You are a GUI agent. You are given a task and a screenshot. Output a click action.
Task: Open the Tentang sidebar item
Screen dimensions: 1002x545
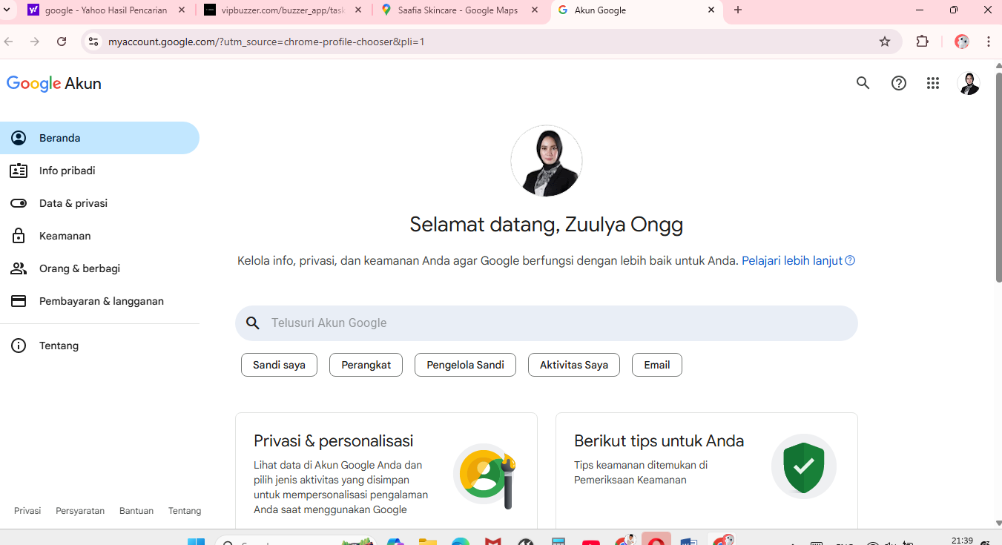(99, 346)
